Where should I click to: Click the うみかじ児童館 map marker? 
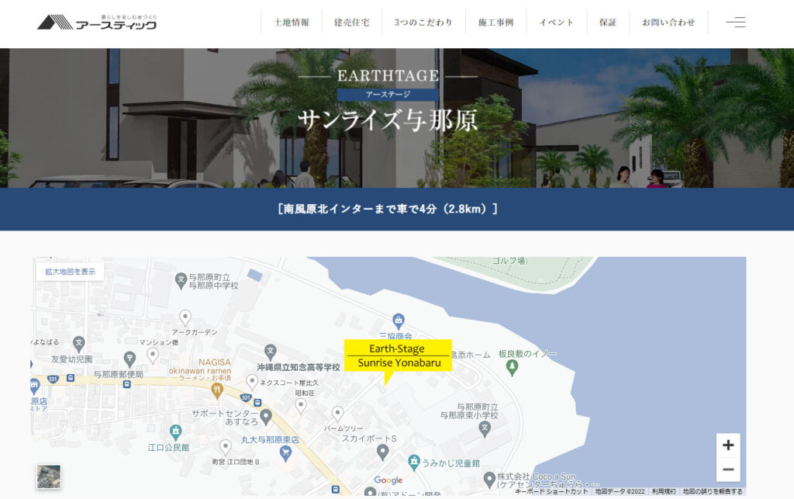pos(414,462)
